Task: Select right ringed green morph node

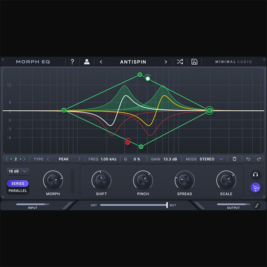Action: (210, 110)
